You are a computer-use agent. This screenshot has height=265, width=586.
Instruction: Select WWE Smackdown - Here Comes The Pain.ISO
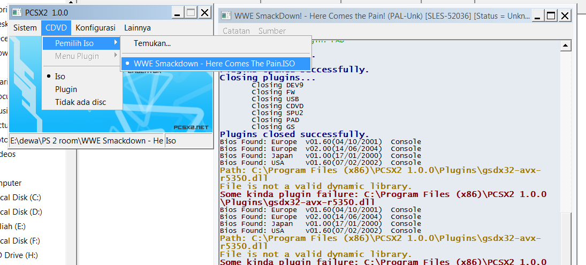pos(216,64)
